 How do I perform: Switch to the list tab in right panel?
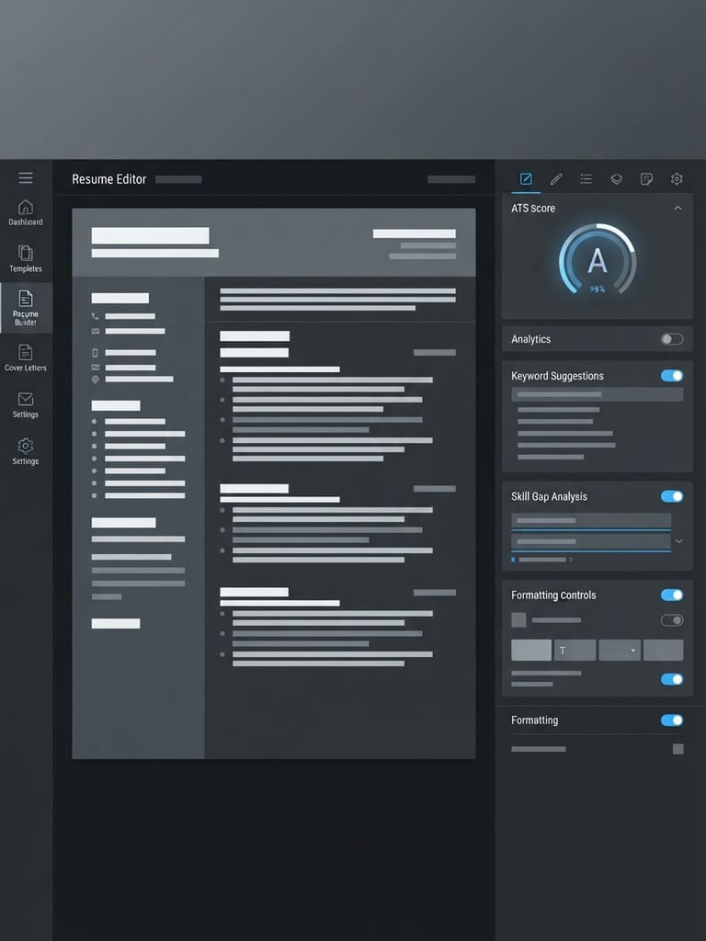(586, 179)
